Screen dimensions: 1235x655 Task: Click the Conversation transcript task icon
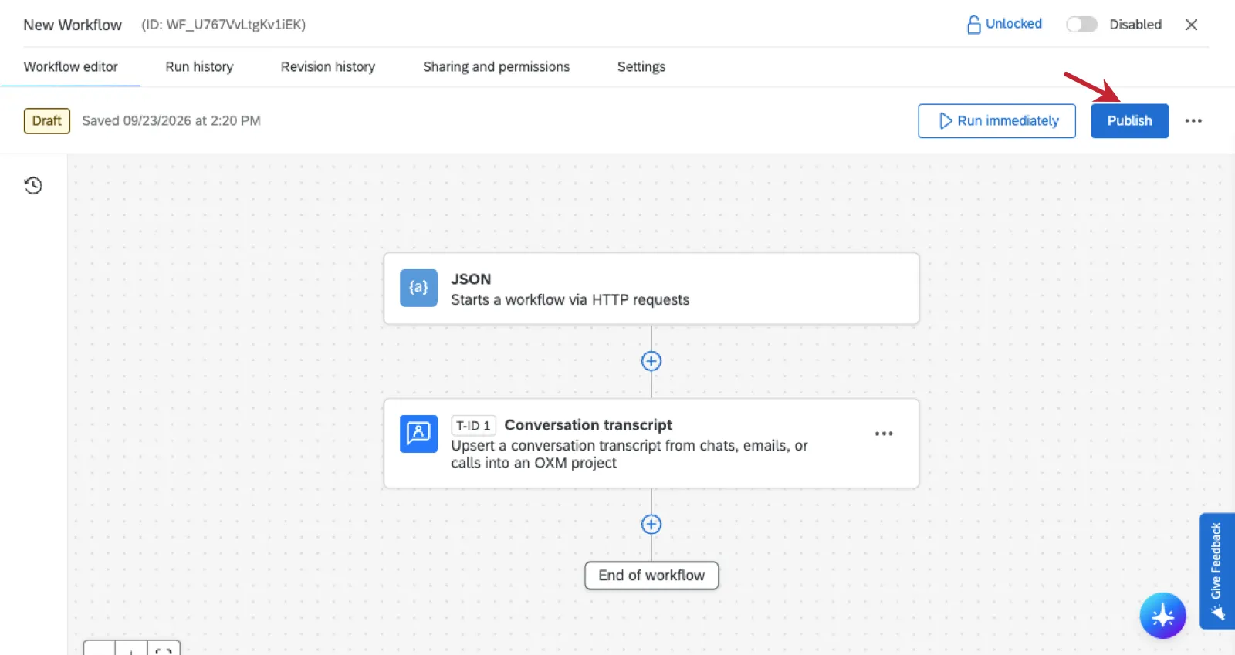click(x=418, y=434)
